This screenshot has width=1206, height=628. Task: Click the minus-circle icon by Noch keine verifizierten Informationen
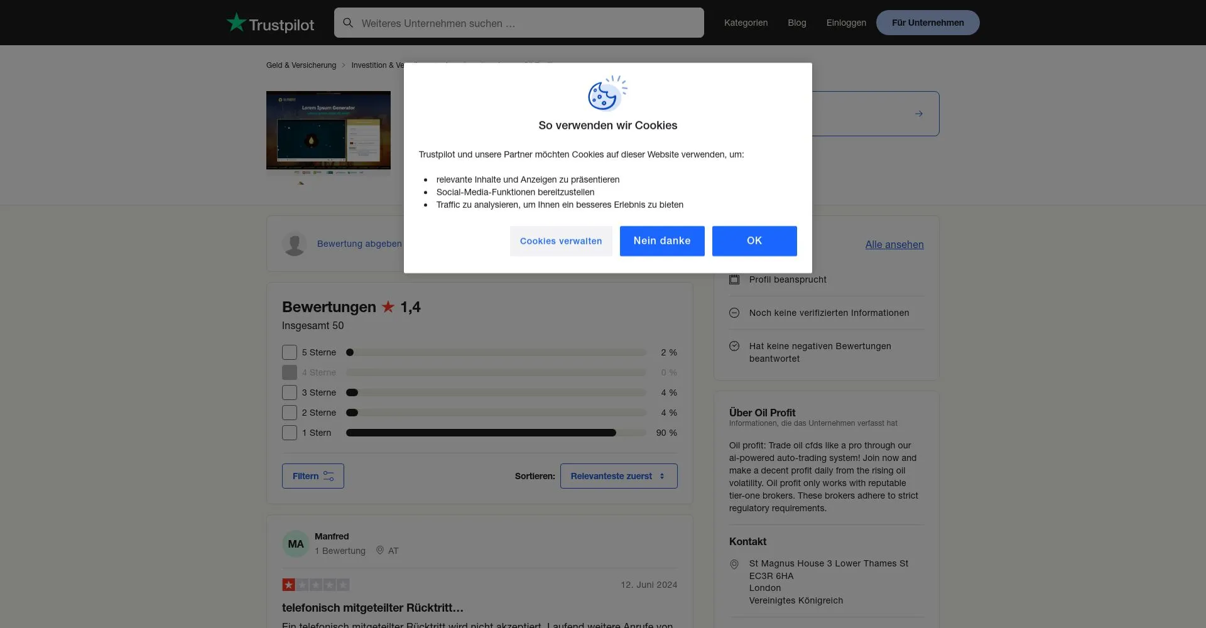click(734, 313)
